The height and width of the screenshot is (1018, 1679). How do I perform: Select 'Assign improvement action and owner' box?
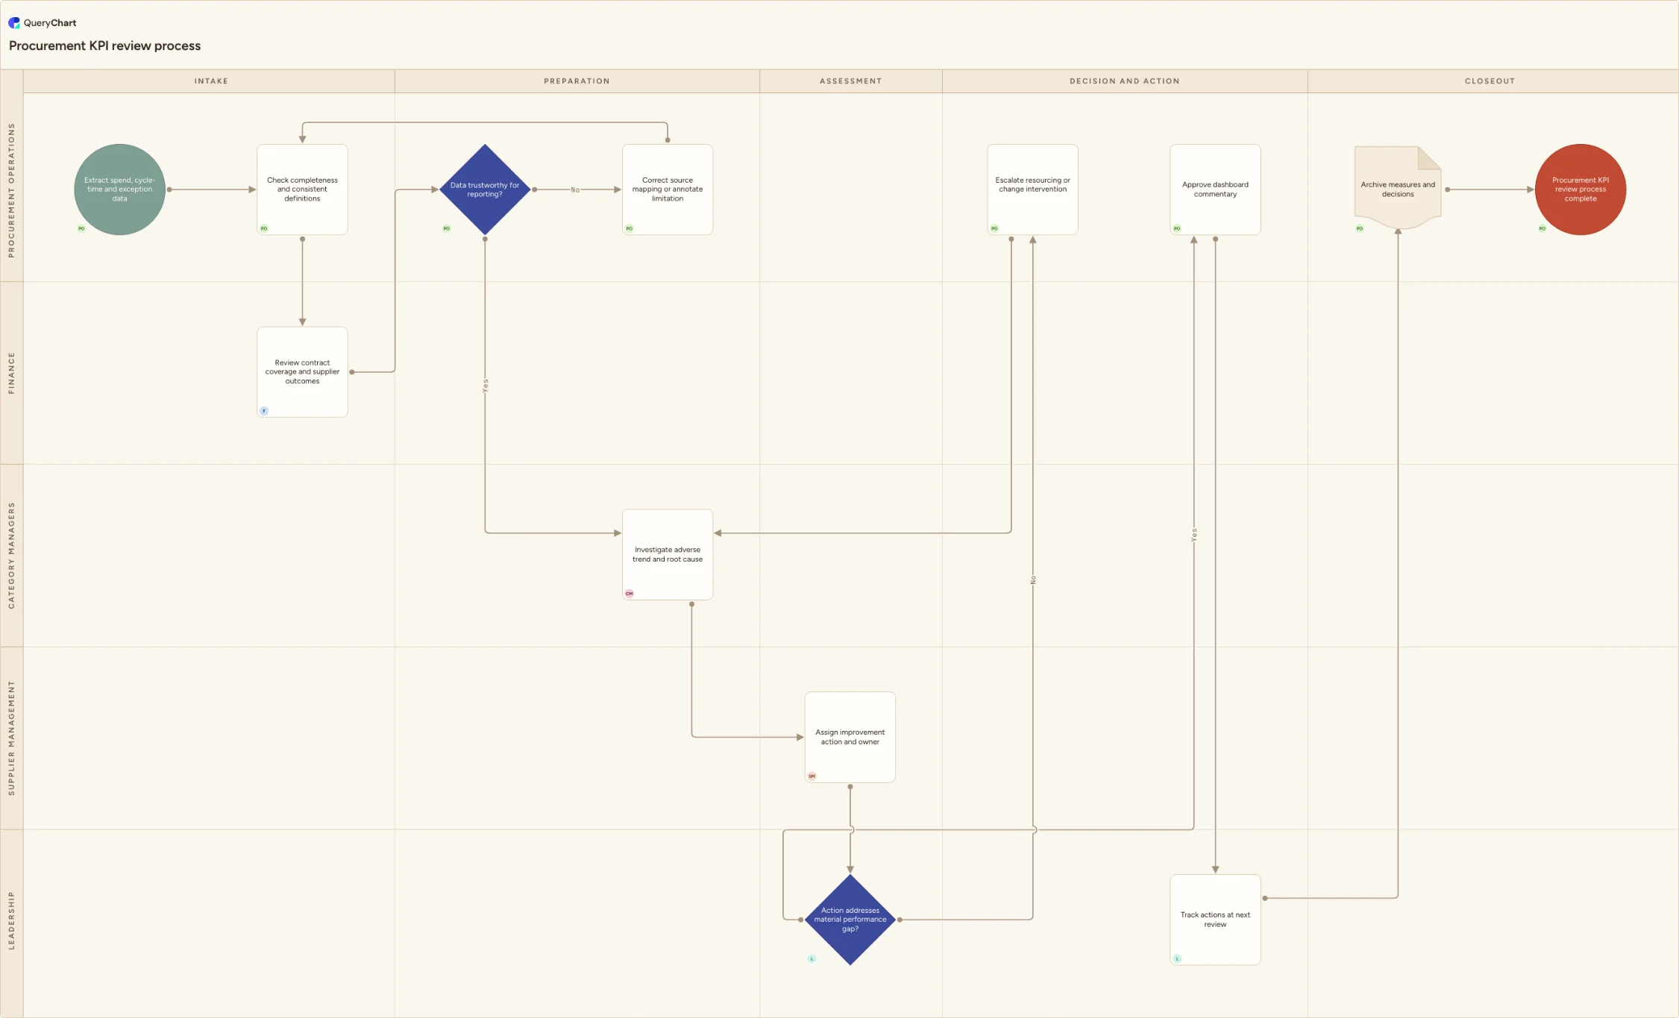pos(850,737)
